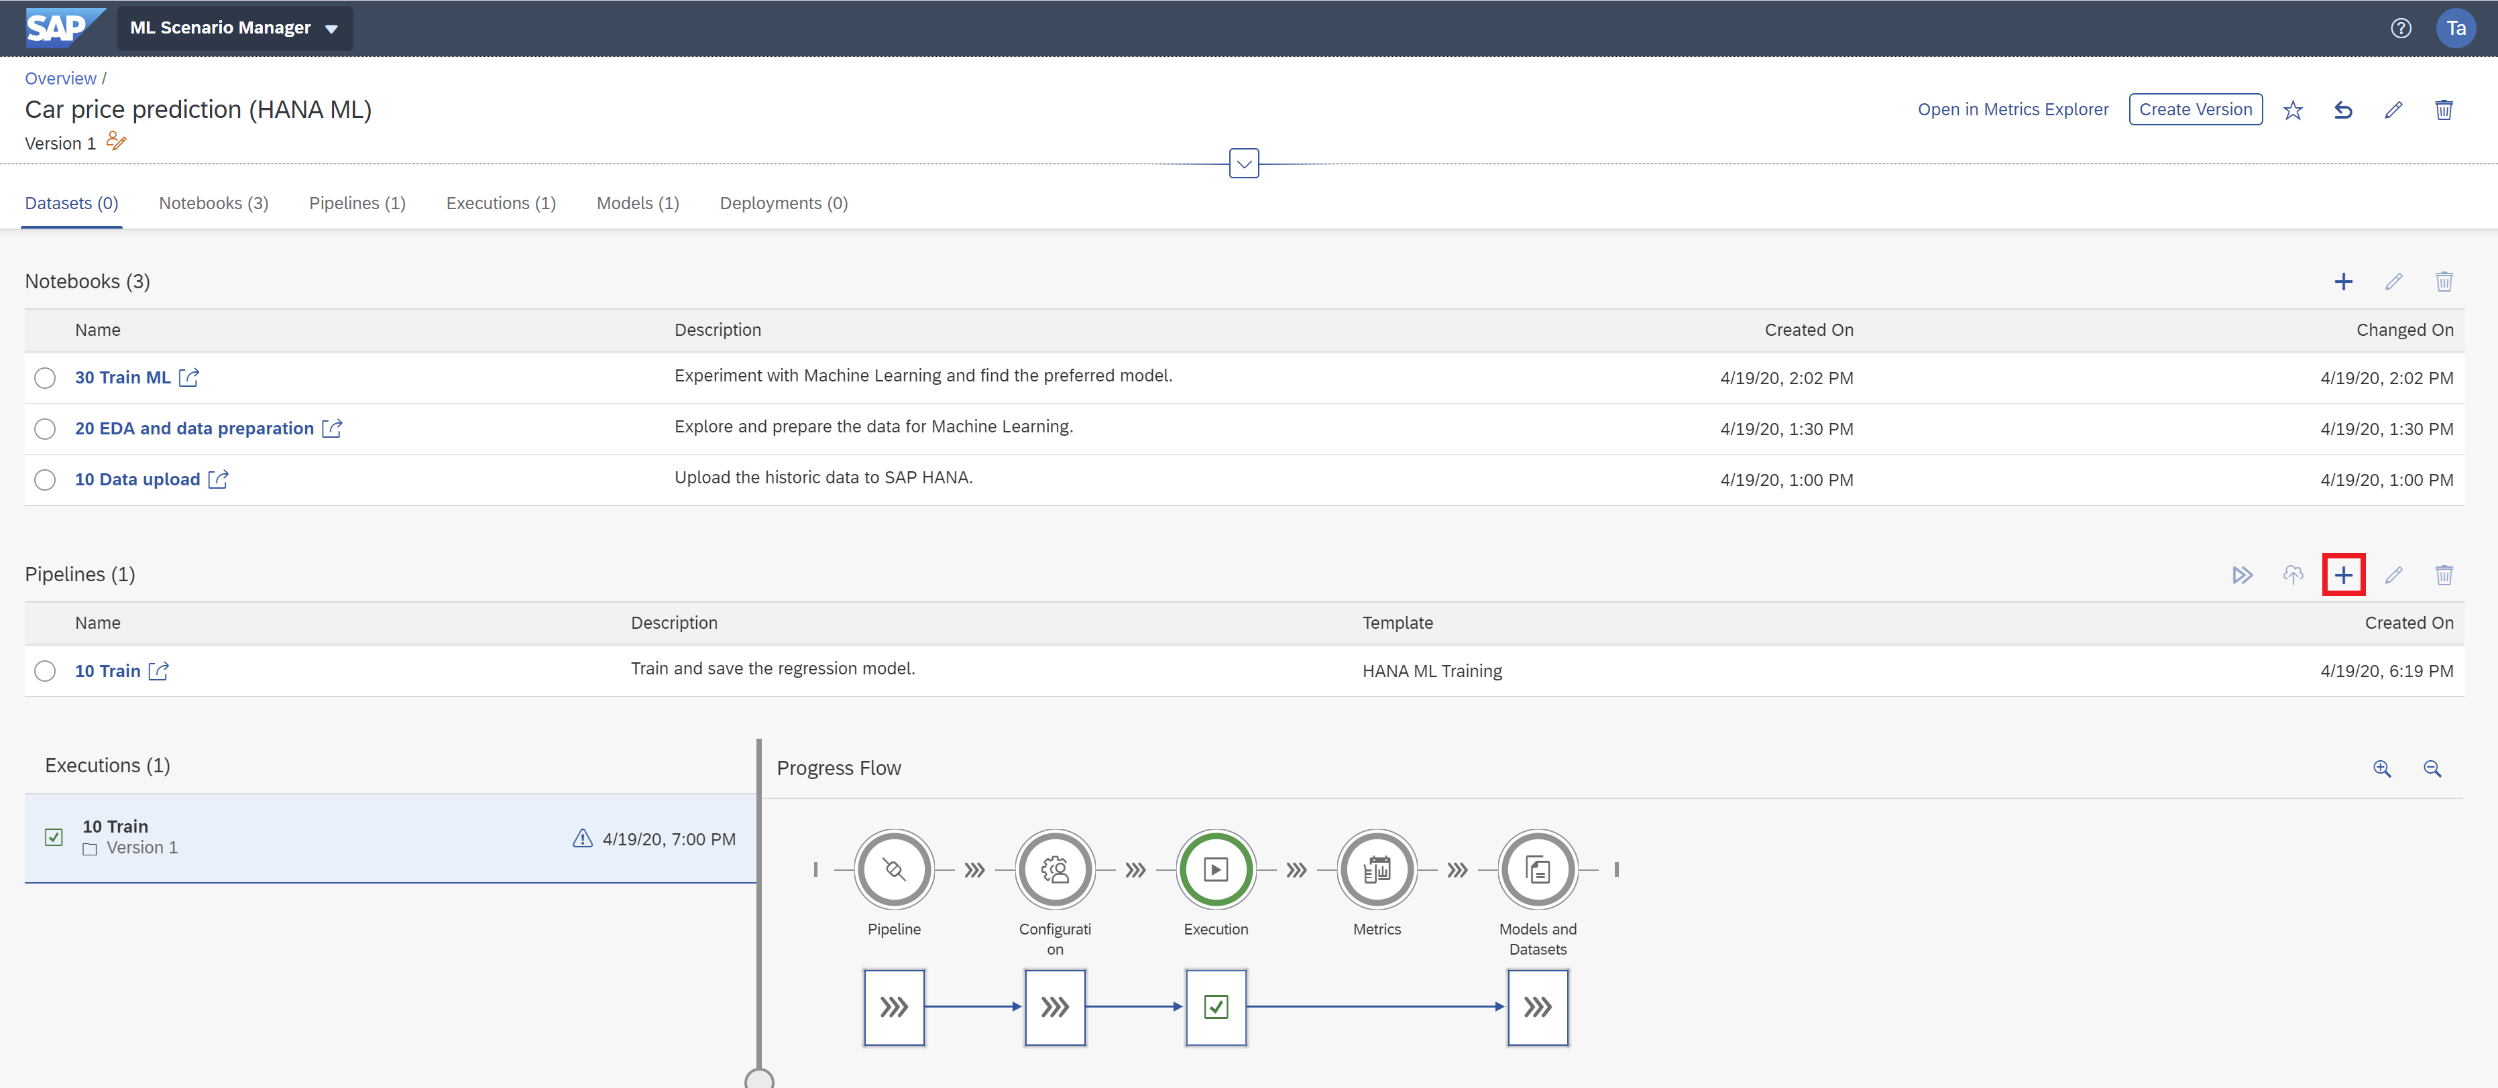Select the 10 Train pipeline radio button

click(x=45, y=671)
